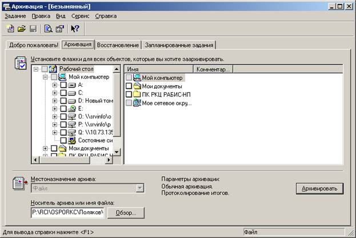Click the Мой компьютер icon in right list
This screenshot has height=238, width=356.
[x=137, y=77]
